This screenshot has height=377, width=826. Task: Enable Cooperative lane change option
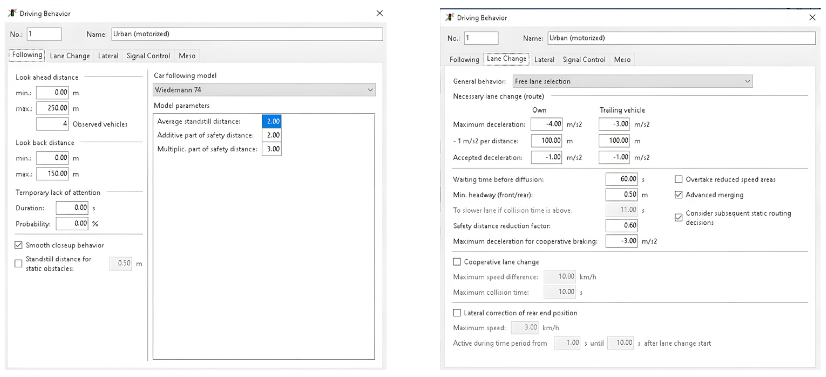[457, 262]
